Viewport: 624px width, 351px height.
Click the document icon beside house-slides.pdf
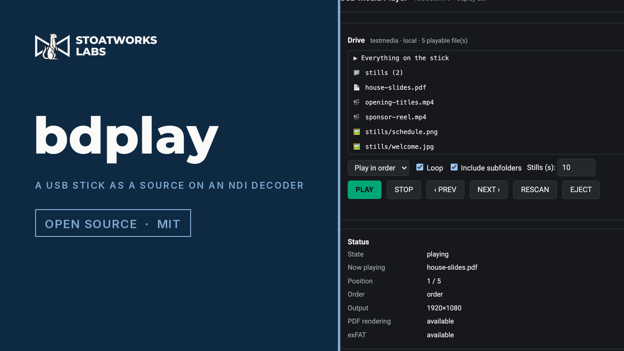[x=357, y=87]
